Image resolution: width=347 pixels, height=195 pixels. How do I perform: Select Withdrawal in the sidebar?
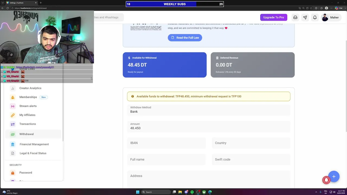click(33, 134)
